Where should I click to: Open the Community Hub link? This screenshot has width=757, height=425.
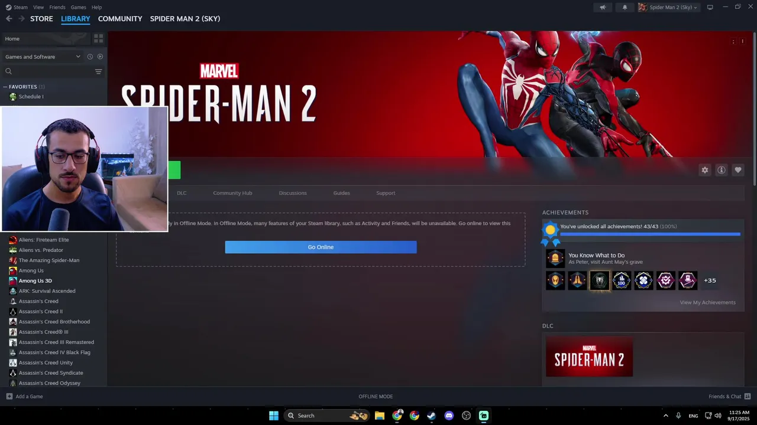[232, 193]
